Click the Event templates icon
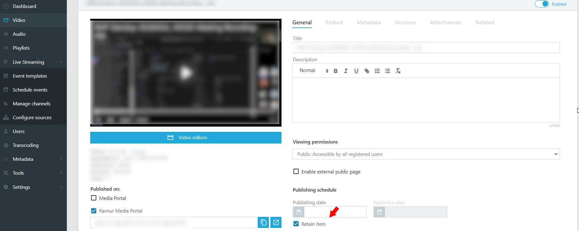The width and height of the screenshot is (579, 231). pos(6,76)
